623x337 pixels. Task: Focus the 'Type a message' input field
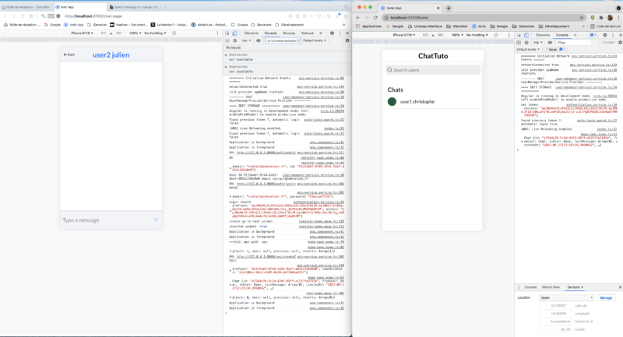[x=107, y=220]
